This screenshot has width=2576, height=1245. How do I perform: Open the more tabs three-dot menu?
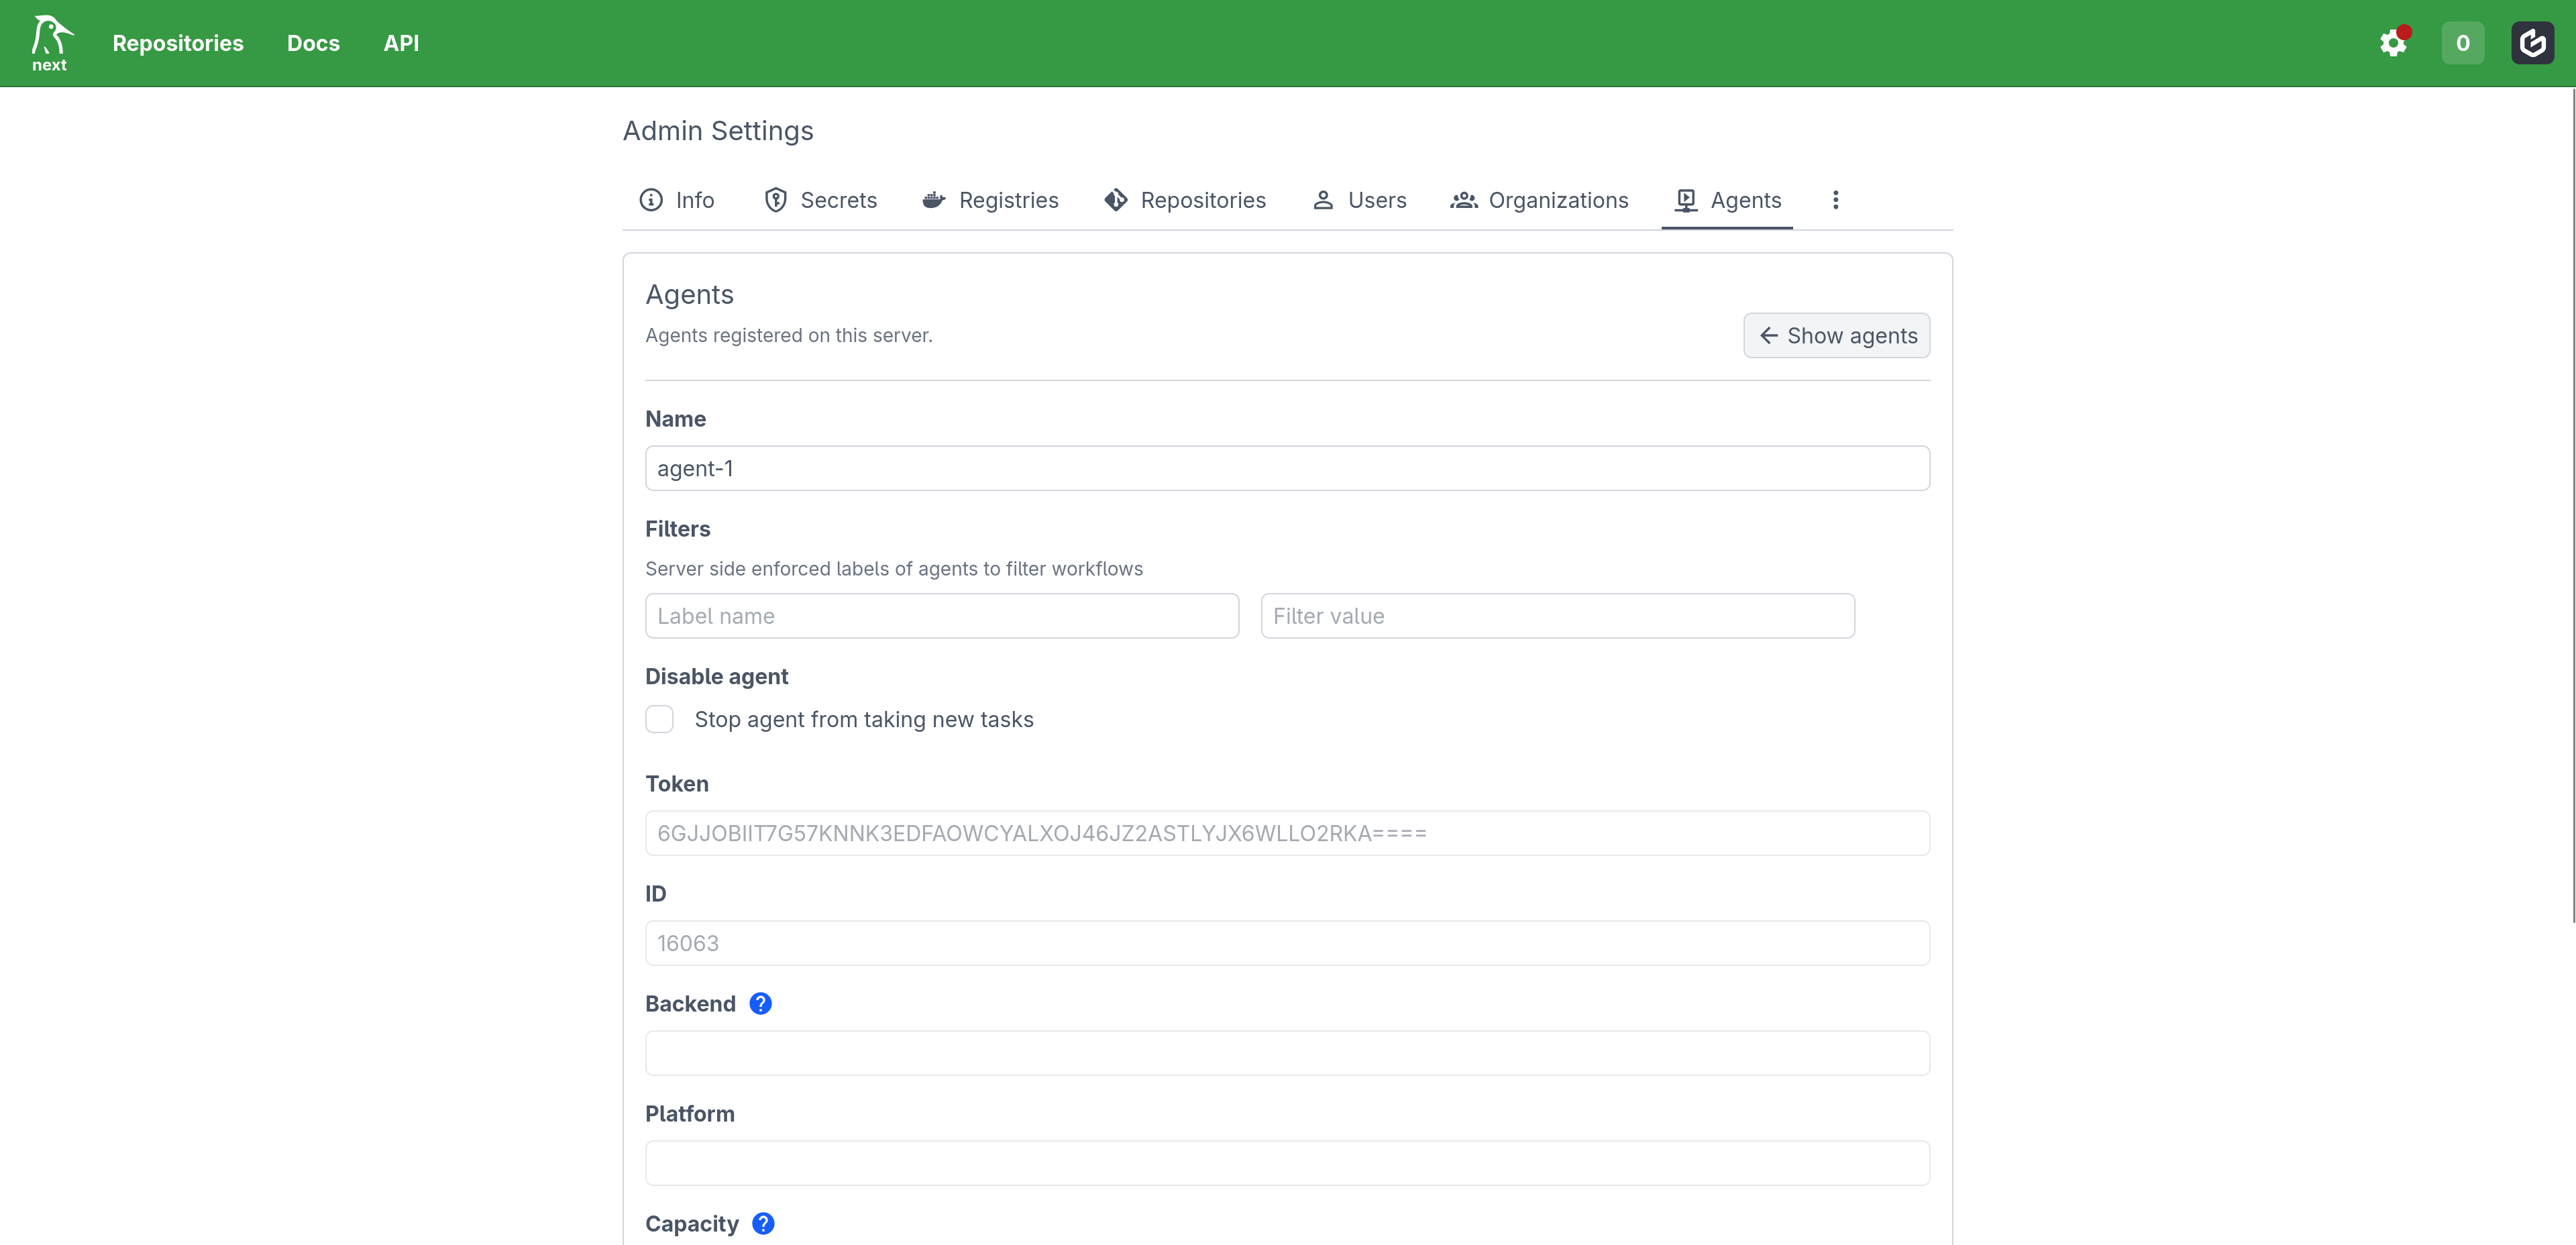coord(1835,200)
